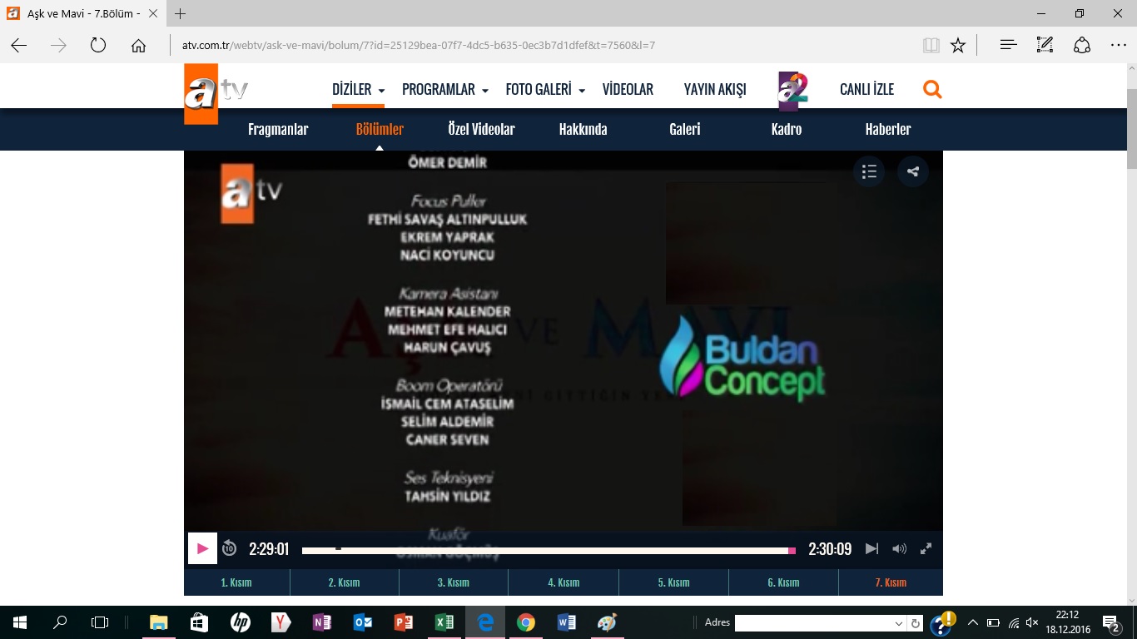
Task: Switch to the Fragmanlar tab
Action: [x=278, y=129]
